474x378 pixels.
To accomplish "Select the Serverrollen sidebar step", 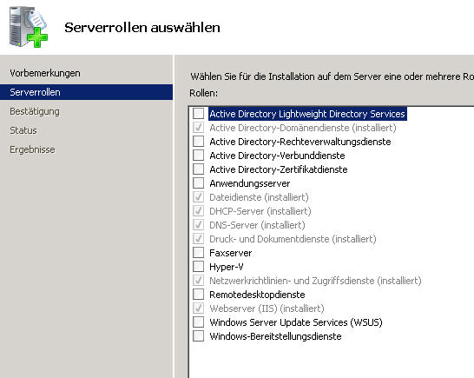I will pos(86,92).
